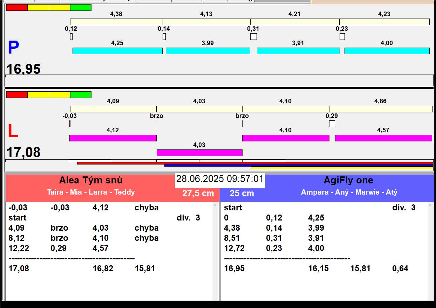Click the small changeover box under 0,31
Image resolution: width=436 pixels, height=308 pixels.
(x=253, y=36)
